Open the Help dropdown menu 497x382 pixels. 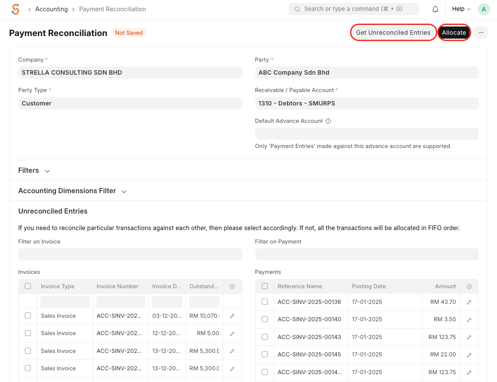[x=461, y=9]
